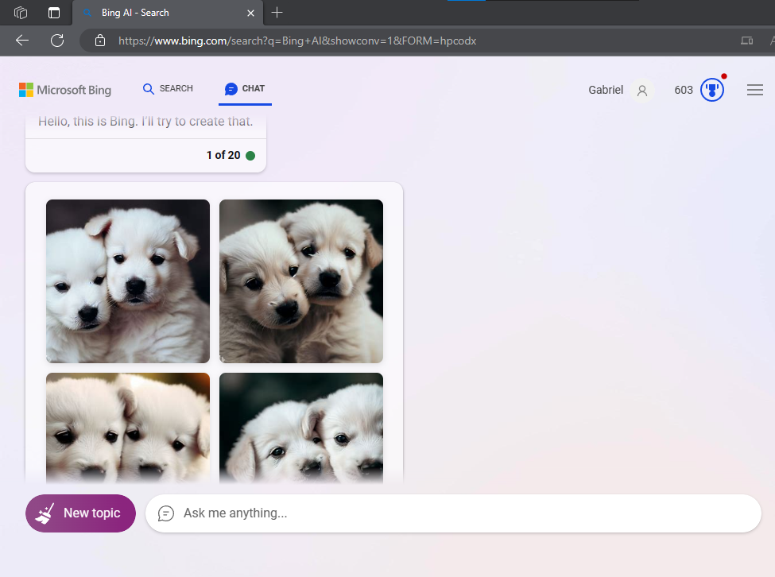This screenshot has width=775, height=577.
Task: Click Gabriel's profile avatar icon
Action: [642, 91]
